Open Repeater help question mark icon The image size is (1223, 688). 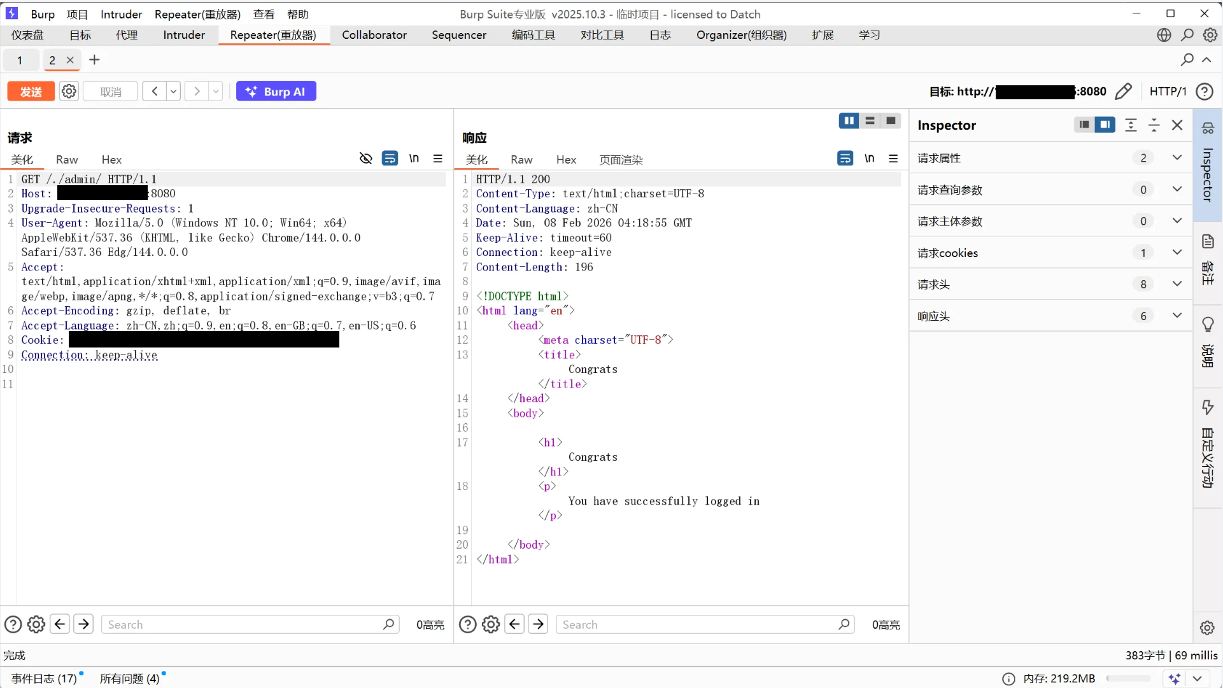click(1204, 92)
